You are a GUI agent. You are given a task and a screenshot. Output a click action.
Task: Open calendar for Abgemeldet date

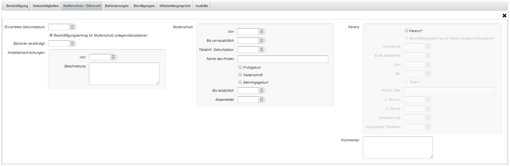coord(262,100)
